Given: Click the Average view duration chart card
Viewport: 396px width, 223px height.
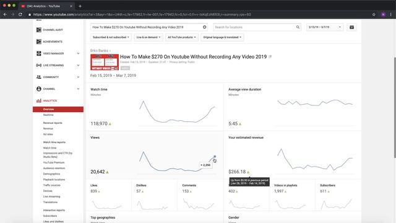Looking at the screenshot, I should pos(293,107).
